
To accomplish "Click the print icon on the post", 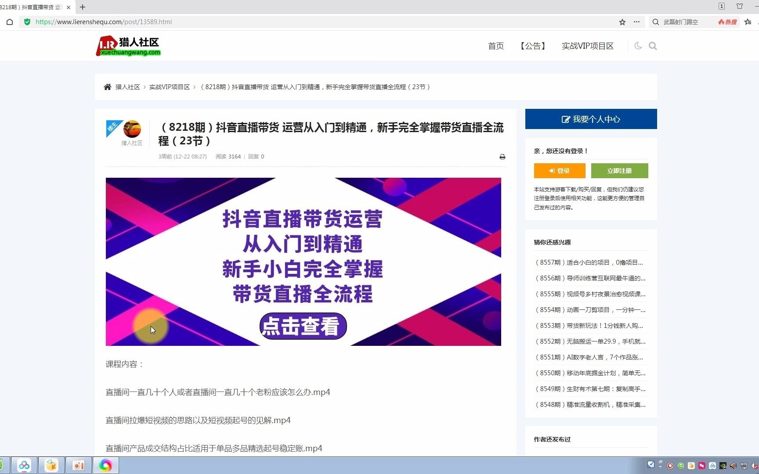I will tap(502, 157).
